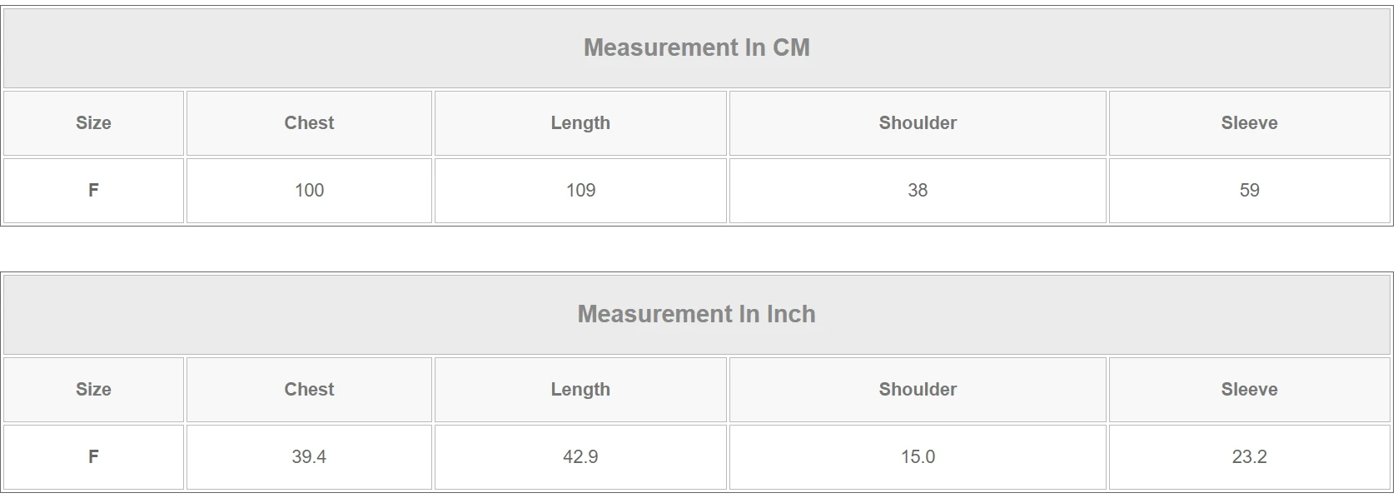The image size is (1398, 498).
Task: Select the length value 109
Action: pyautogui.click(x=580, y=191)
